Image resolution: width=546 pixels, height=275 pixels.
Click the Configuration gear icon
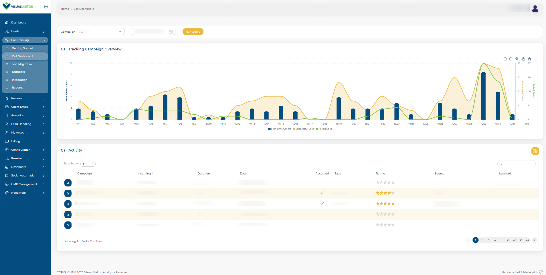7,150
